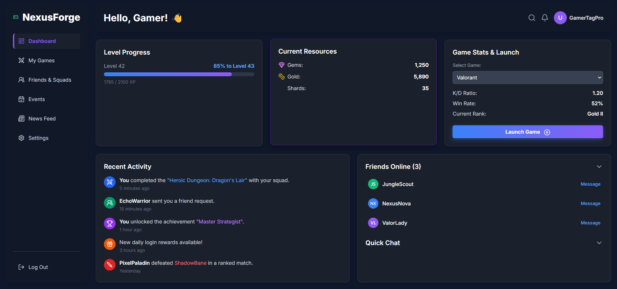Go to My Games in sidebar
This screenshot has width=617, height=289.
(47, 60)
